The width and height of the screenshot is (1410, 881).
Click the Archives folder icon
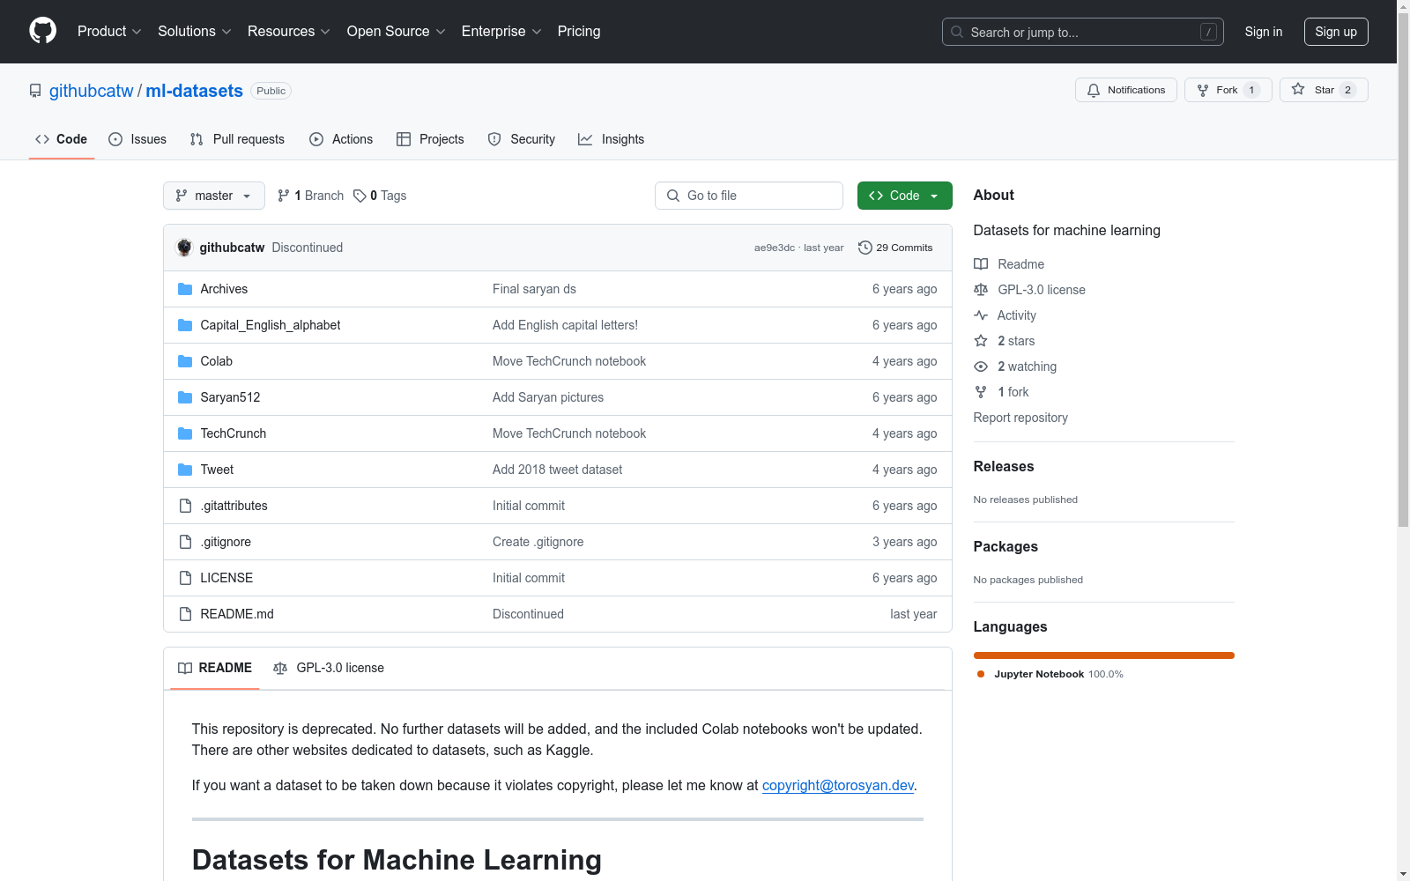185,289
